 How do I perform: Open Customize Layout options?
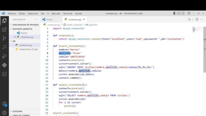(x=189, y=13)
